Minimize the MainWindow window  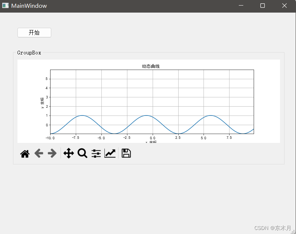(241, 6)
